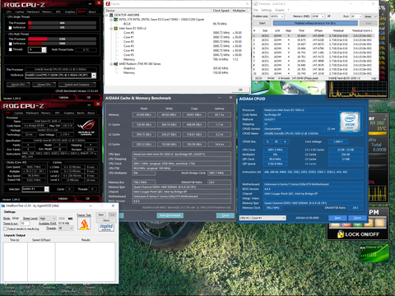Image resolution: width=395 pixels, height=296 pixels.
Task: Switch to Memory tab in upper CPU-Z
Action: point(47,12)
